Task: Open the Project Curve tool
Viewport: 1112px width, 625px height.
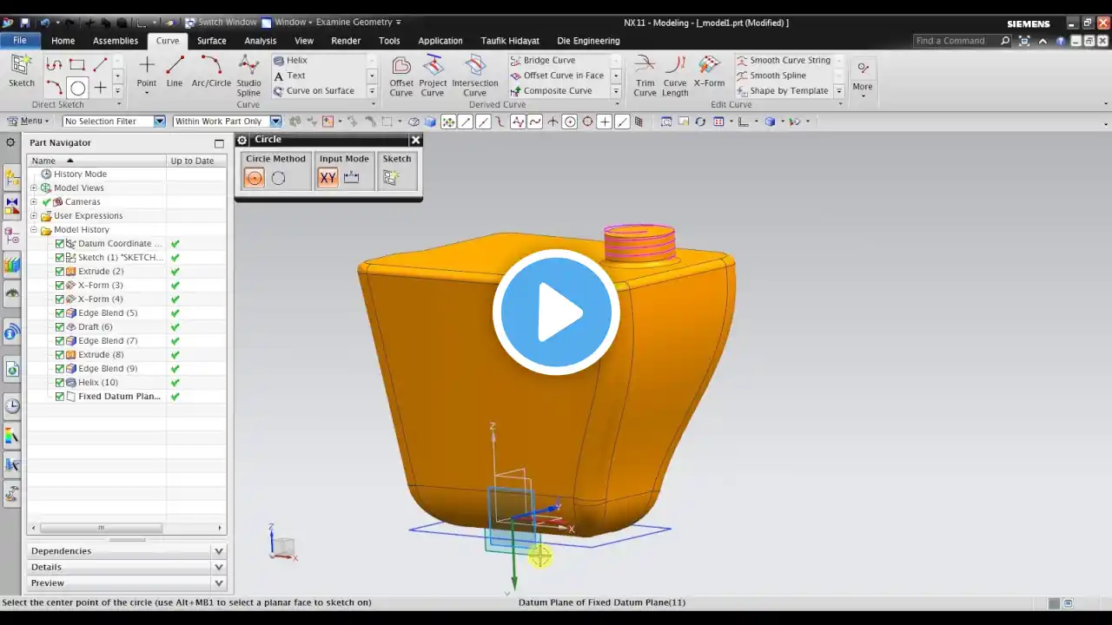Action: (433, 76)
